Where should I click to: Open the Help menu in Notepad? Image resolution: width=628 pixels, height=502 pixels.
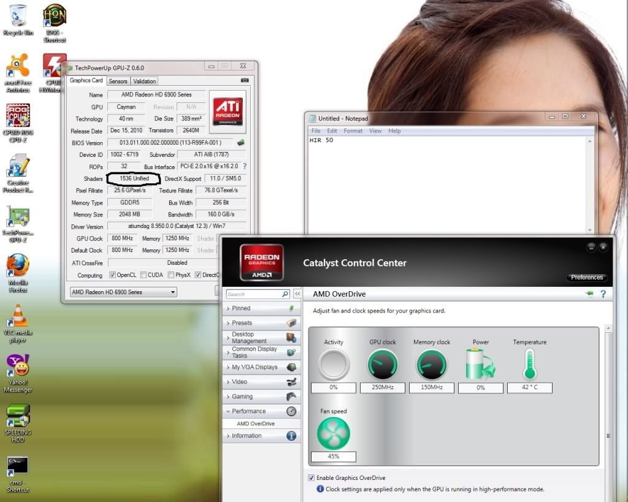394,131
